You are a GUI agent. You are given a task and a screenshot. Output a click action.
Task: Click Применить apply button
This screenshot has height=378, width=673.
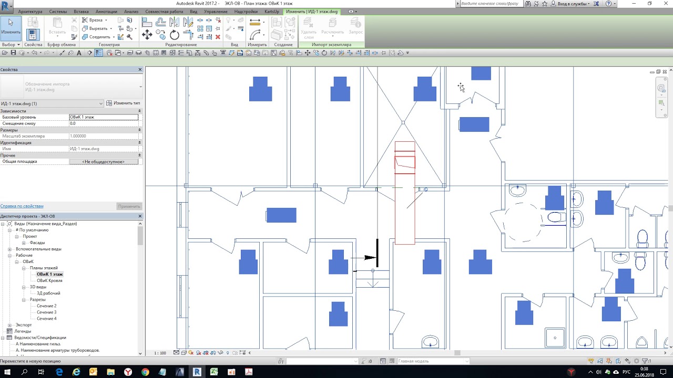pyautogui.click(x=129, y=206)
